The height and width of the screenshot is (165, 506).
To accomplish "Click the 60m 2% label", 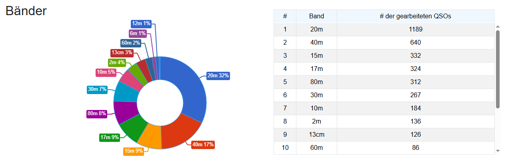I will pyautogui.click(x=131, y=43).
